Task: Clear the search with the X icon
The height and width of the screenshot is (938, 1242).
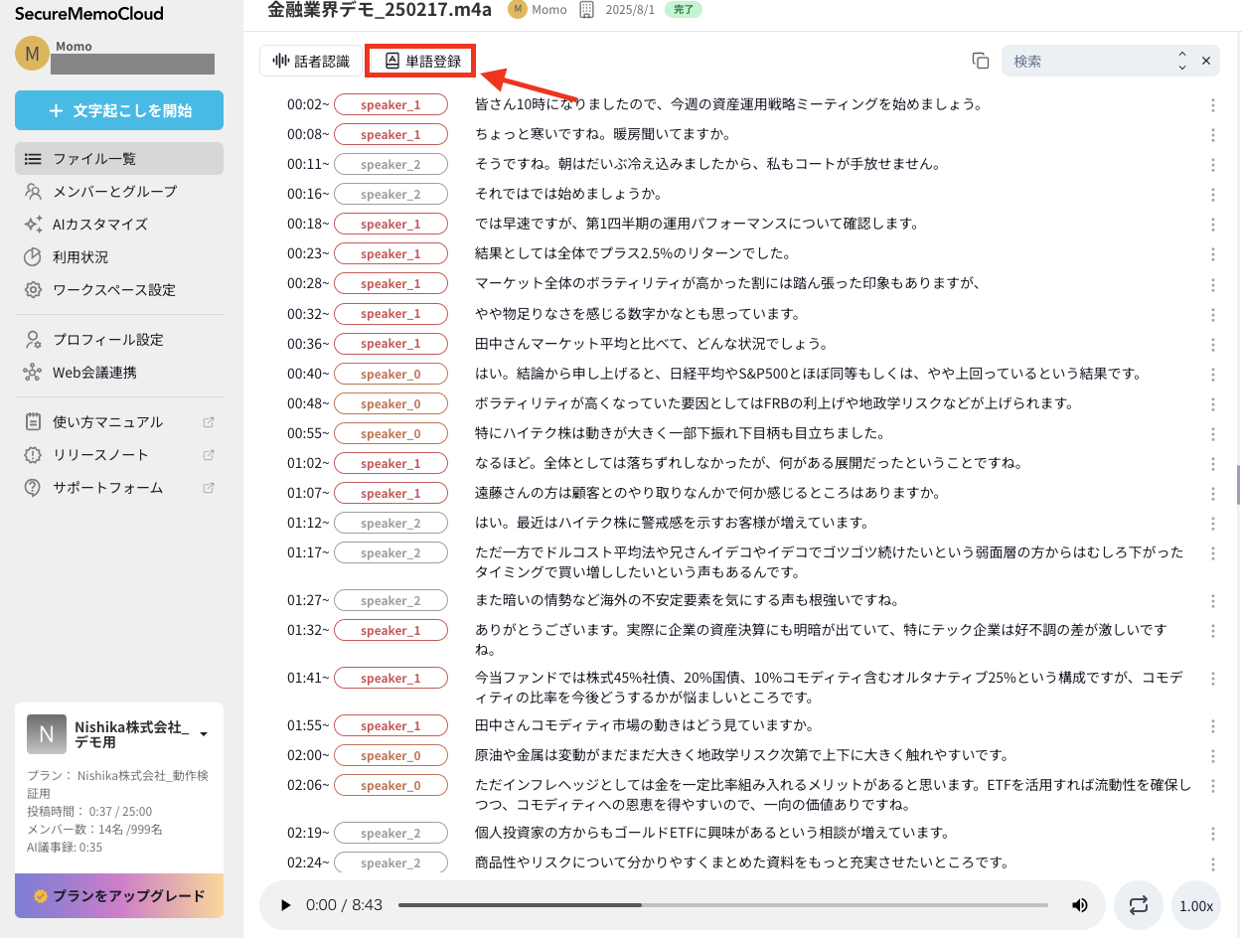Action: pyautogui.click(x=1206, y=61)
